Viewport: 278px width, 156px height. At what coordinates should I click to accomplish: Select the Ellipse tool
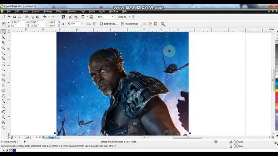coord(3,69)
